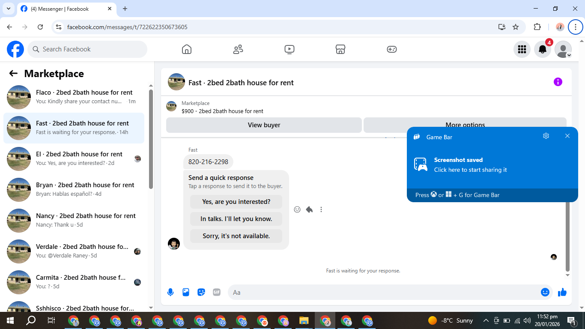585x329 pixels.
Task: Open the Gaming controller icon in the top navigation
Action: pyautogui.click(x=392, y=49)
